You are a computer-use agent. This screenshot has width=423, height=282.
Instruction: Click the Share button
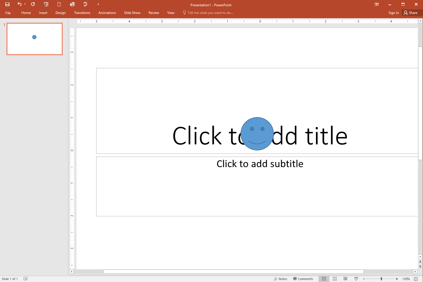410,13
